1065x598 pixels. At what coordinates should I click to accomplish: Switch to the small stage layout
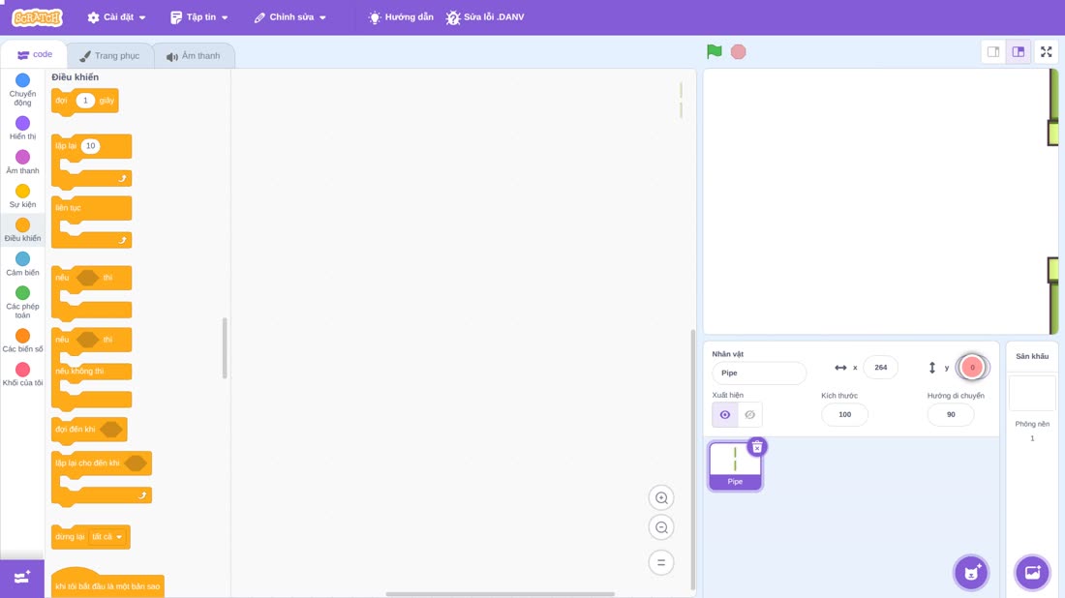pos(993,51)
